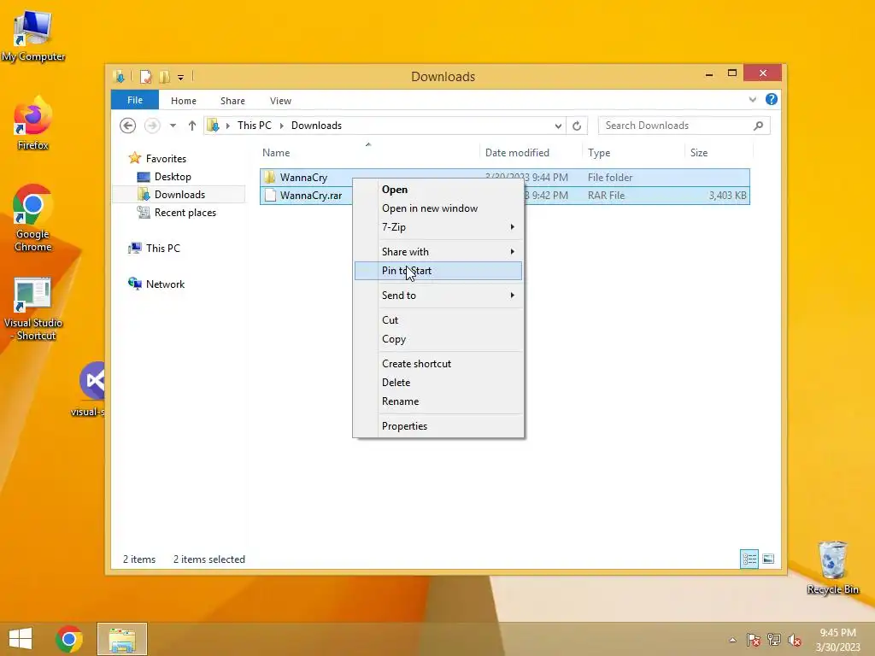Screen dimensions: 875x656
Task: Select Favorites in navigation pane
Action: (x=166, y=158)
